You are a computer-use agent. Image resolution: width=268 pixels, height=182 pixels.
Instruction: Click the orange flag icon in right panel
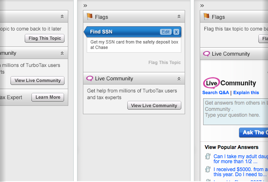(x=206, y=16)
